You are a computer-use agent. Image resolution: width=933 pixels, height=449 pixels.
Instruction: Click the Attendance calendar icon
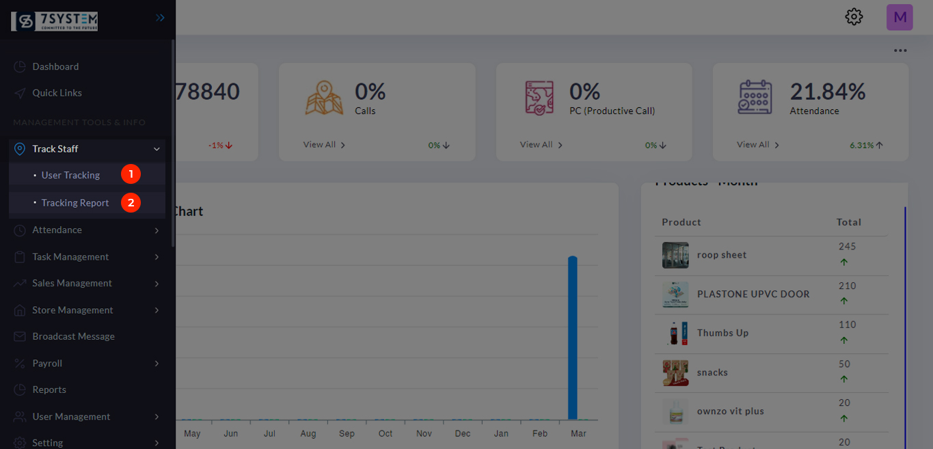pos(755,98)
